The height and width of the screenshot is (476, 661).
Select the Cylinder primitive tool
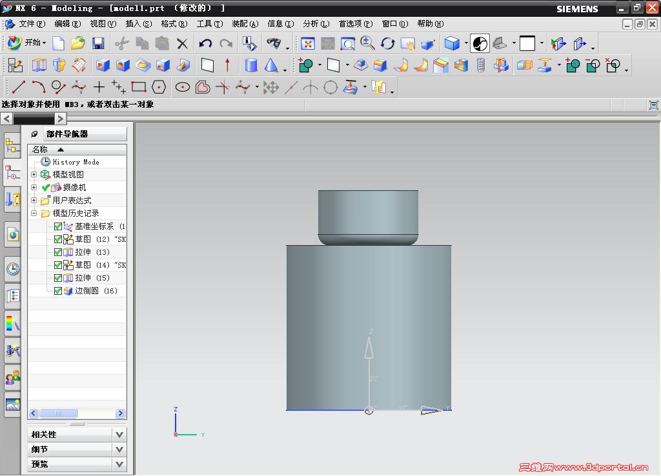pyautogui.click(x=251, y=65)
